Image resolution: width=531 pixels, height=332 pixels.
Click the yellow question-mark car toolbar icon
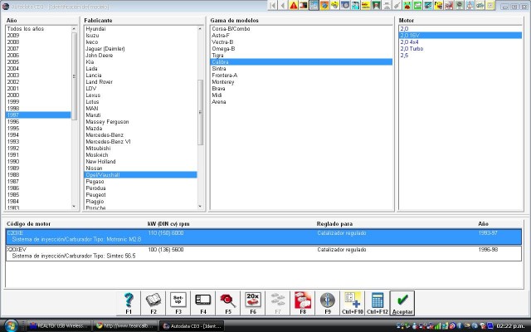coord(438,6)
